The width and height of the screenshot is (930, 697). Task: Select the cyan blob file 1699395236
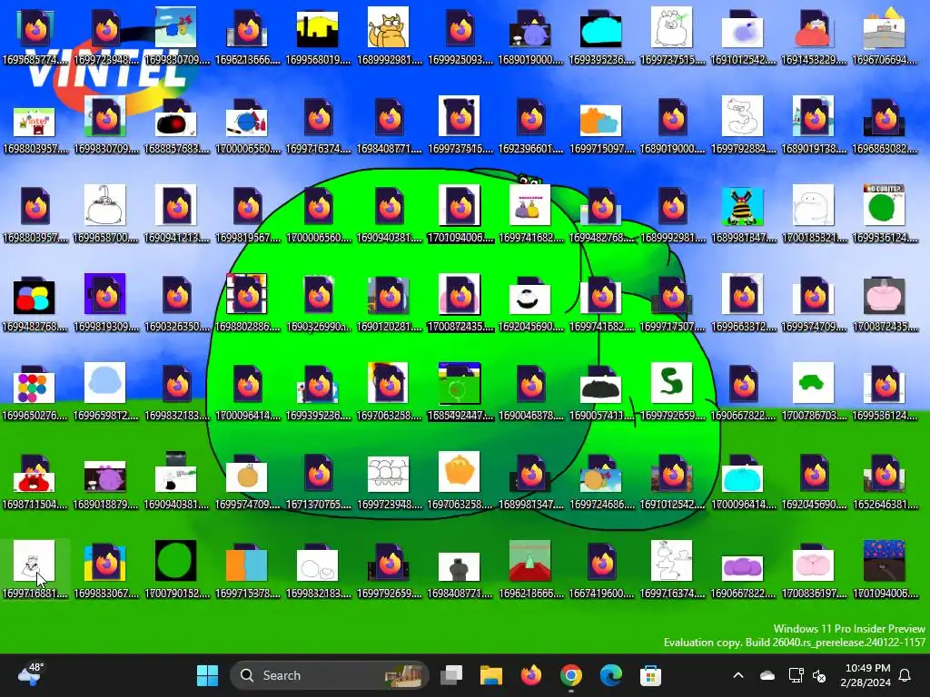pos(601,36)
